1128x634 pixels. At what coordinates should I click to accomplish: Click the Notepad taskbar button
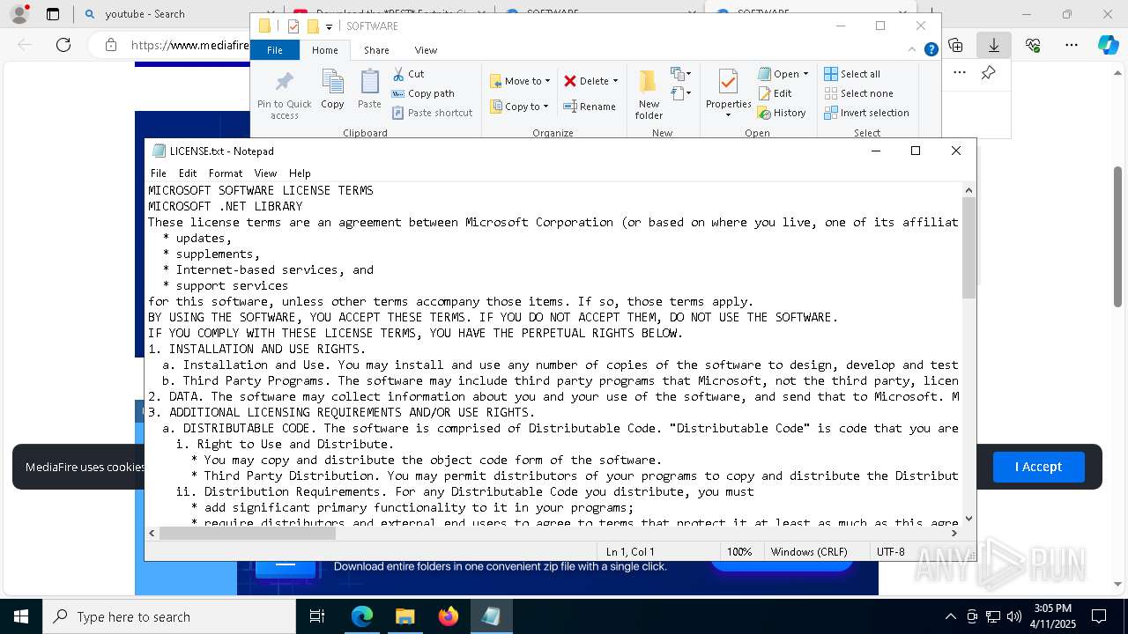[491, 616]
